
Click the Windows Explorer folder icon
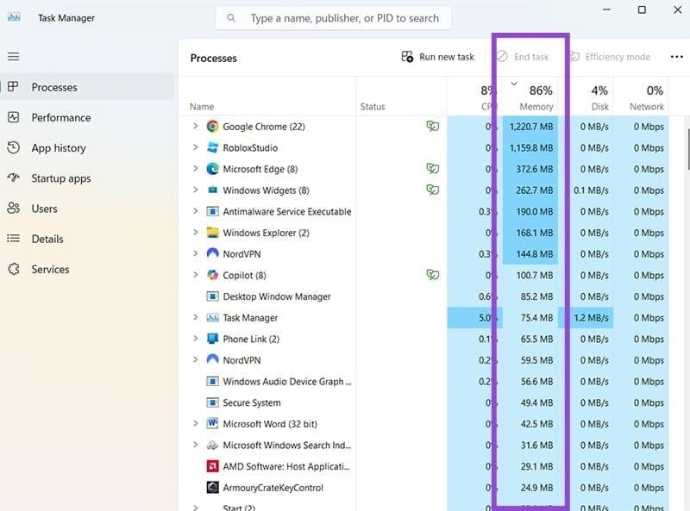coord(212,233)
